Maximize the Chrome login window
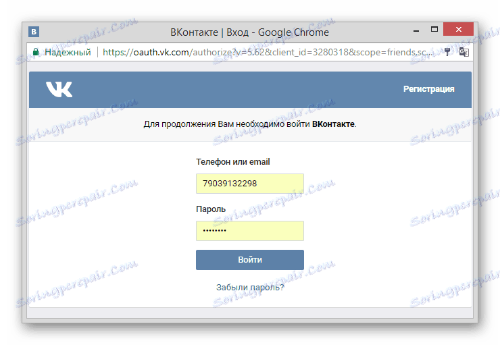The image size is (500, 345). [434, 30]
